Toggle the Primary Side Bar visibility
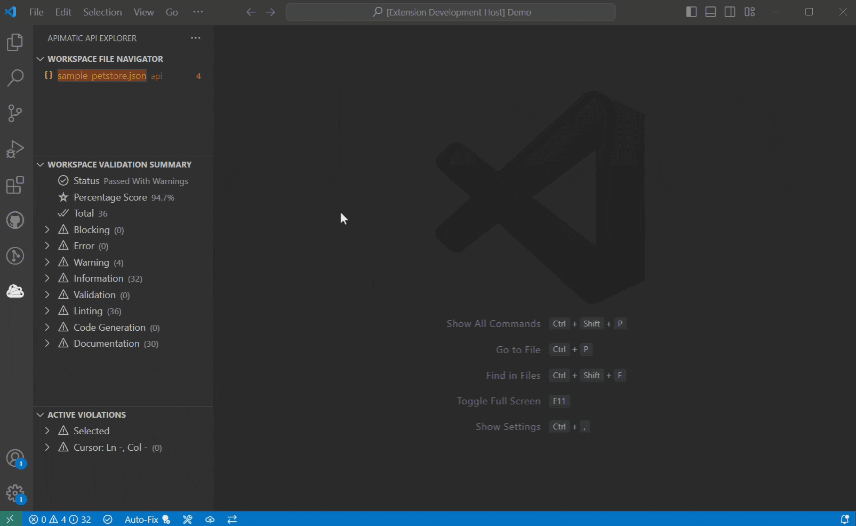The image size is (856, 526). pyautogui.click(x=691, y=12)
